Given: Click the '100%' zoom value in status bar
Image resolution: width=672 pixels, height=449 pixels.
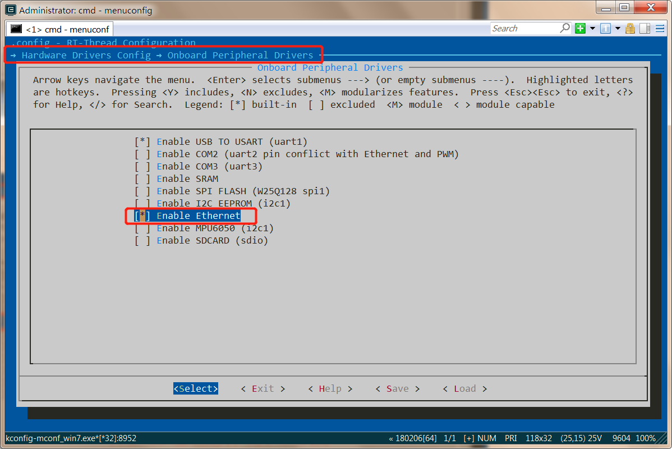Looking at the screenshot, I should click(x=646, y=438).
